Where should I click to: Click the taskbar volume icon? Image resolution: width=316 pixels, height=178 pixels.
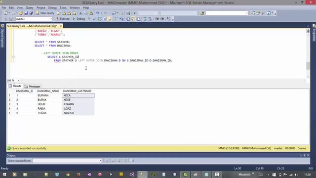(296, 175)
